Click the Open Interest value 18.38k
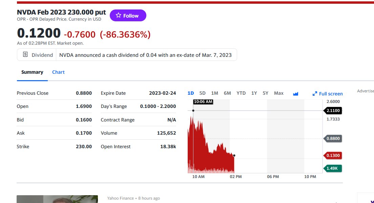The image size is (374, 203). 168,146
